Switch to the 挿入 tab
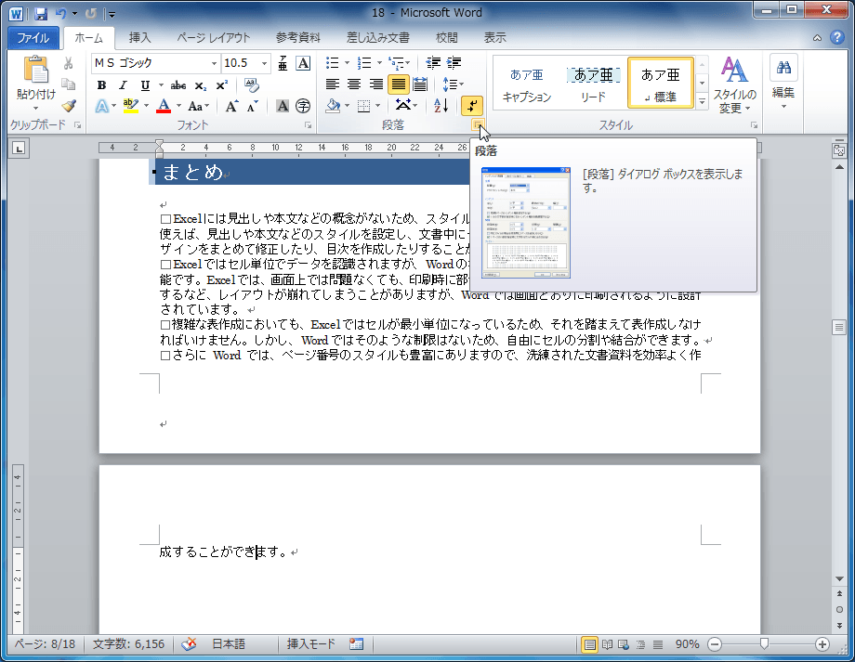This screenshot has width=855, height=662. point(139,37)
